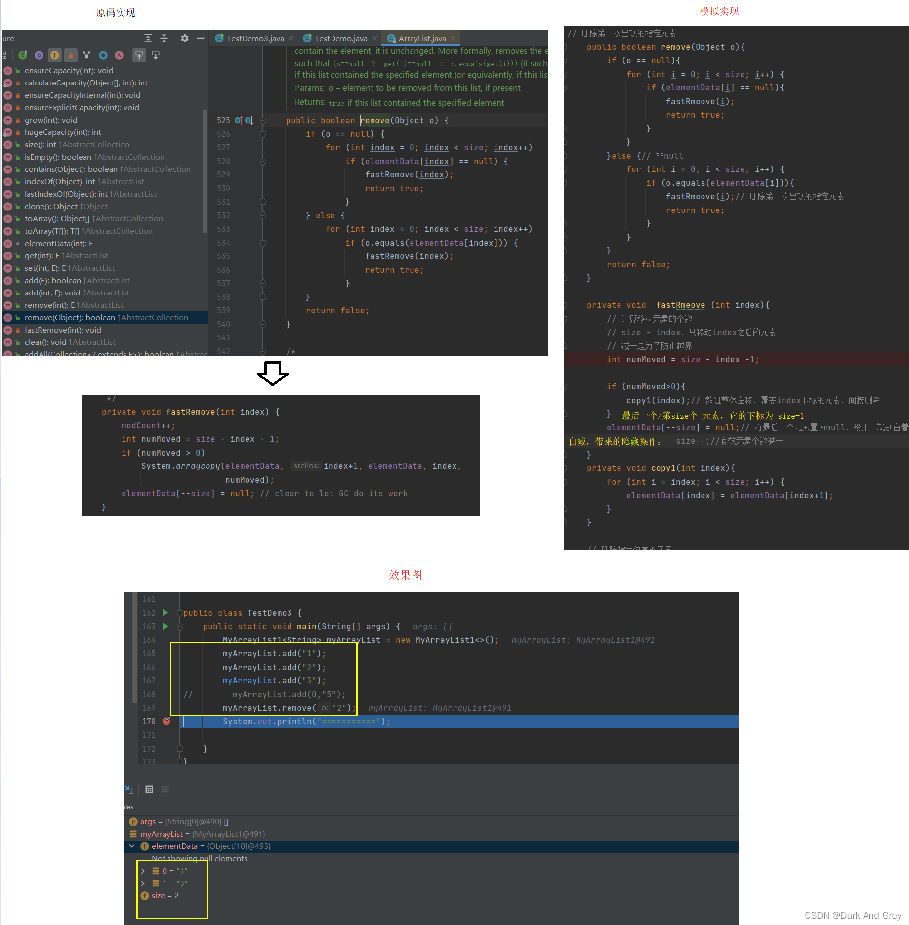This screenshot has width=909, height=925.
Task: Select size = 2 field in debugger
Action: point(160,896)
